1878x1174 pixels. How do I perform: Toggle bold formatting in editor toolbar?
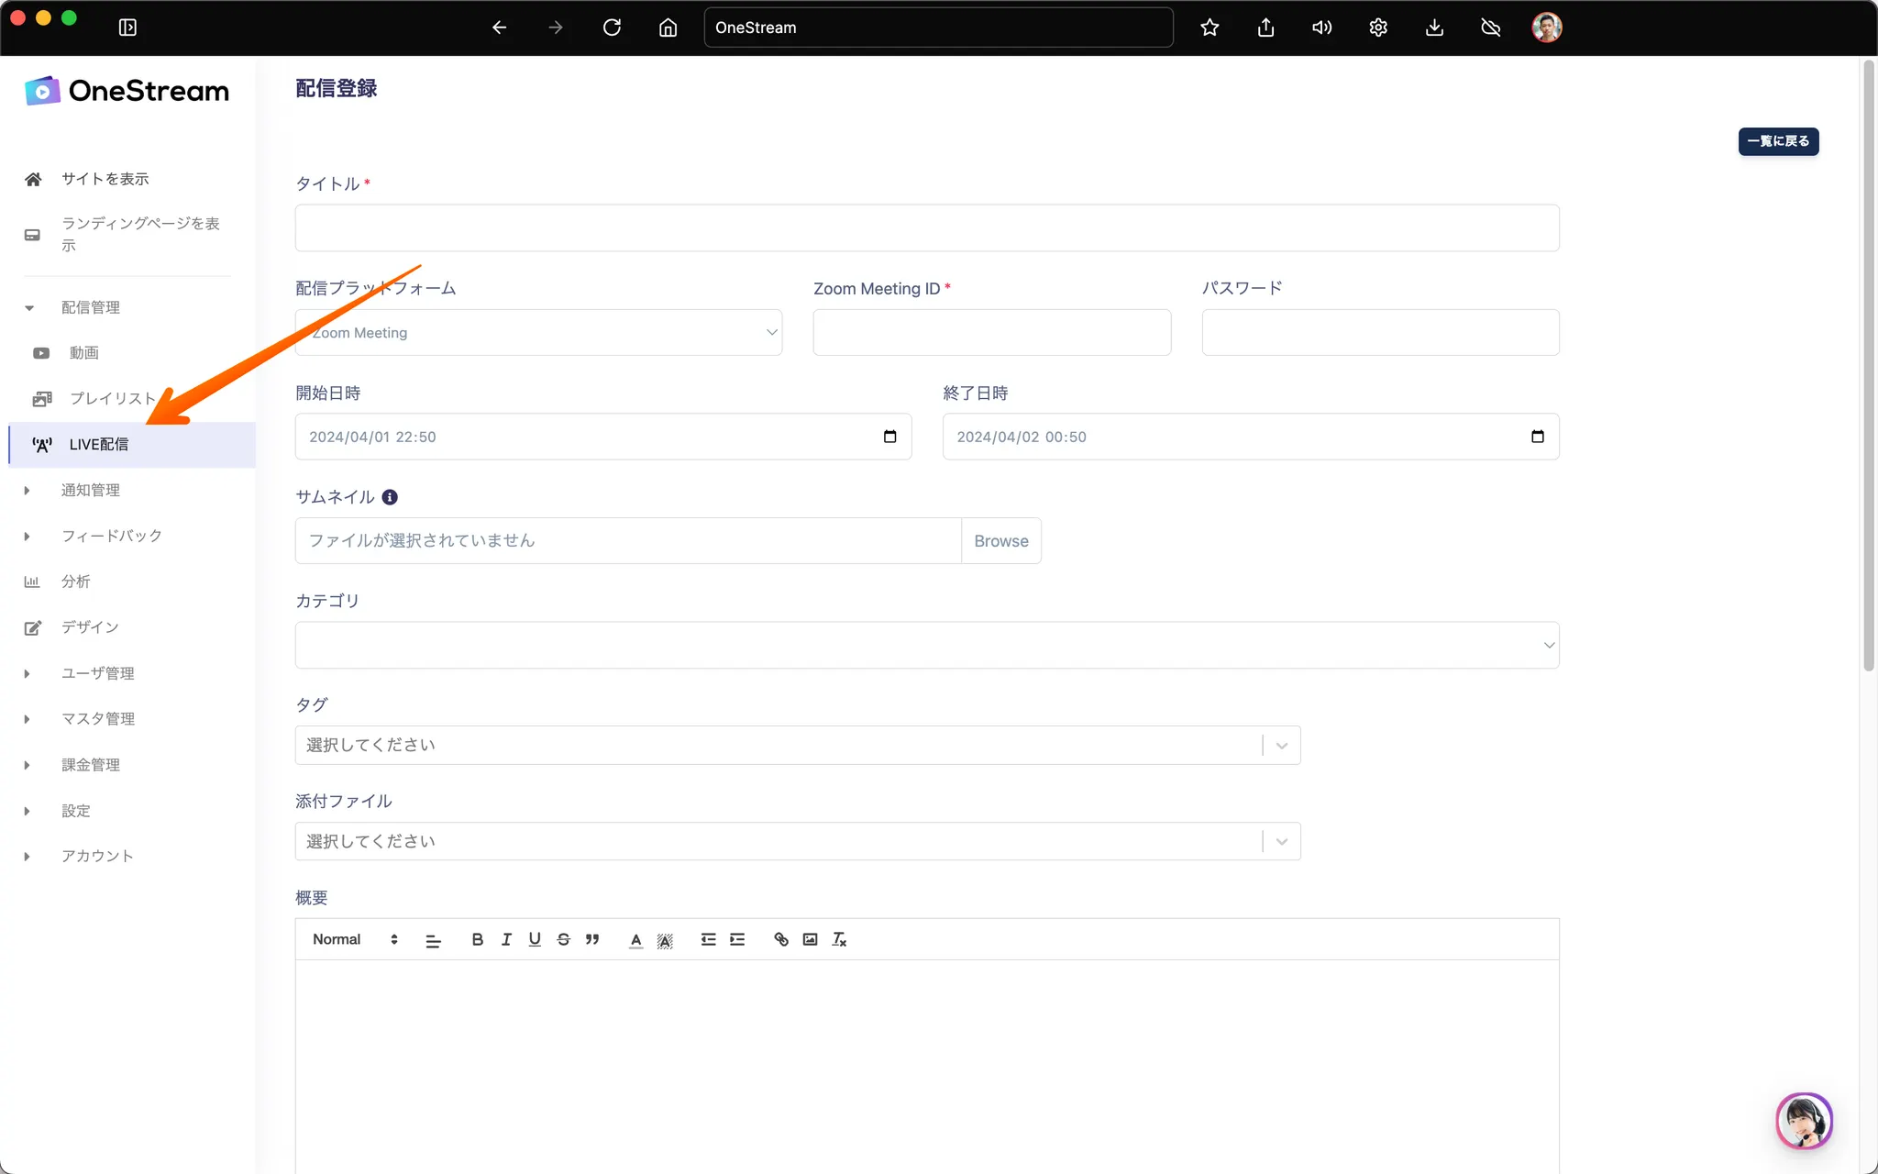477,939
